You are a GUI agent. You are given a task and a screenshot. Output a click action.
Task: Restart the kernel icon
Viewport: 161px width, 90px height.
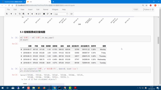[x=48, y=14]
